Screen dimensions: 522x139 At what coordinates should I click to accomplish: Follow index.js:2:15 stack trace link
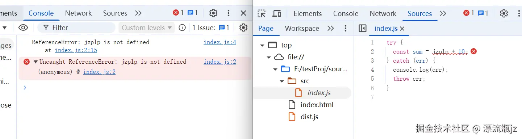coord(76,50)
